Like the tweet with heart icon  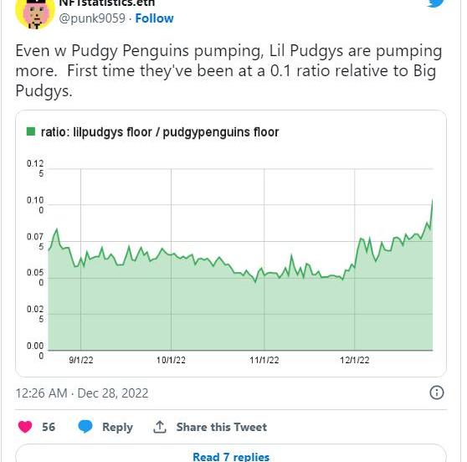tap(25, 427)
